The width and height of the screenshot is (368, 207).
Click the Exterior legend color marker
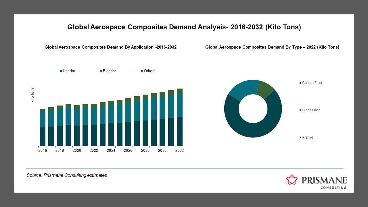(101, 71)
